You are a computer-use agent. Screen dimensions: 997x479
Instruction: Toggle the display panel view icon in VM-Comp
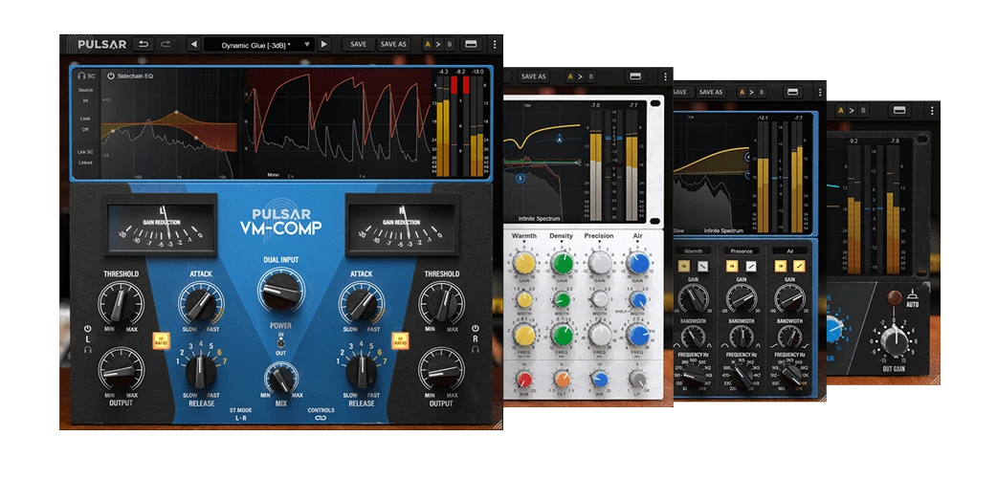(x=471, y=44)
